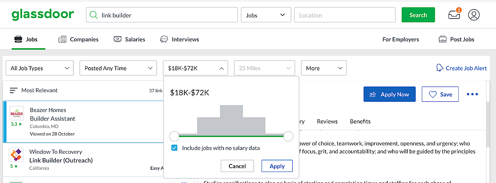Open the user profile icon

click(x=474, y=15)
